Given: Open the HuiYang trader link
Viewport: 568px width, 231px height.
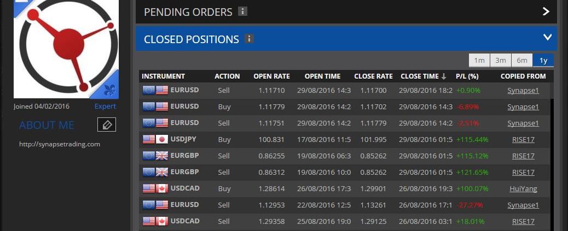Looking at the screenshot, I should (x=523, y=189).
